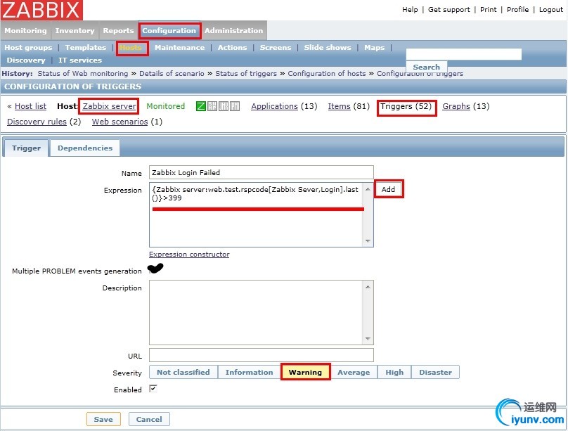Open history link Configuration of hosts
The image size is (568, 431).
click(x=327, y=74)
